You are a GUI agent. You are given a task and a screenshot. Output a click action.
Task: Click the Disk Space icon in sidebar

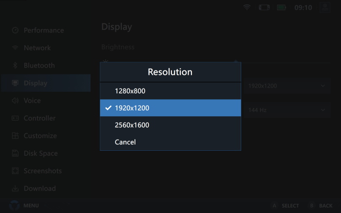click(15, 153)
